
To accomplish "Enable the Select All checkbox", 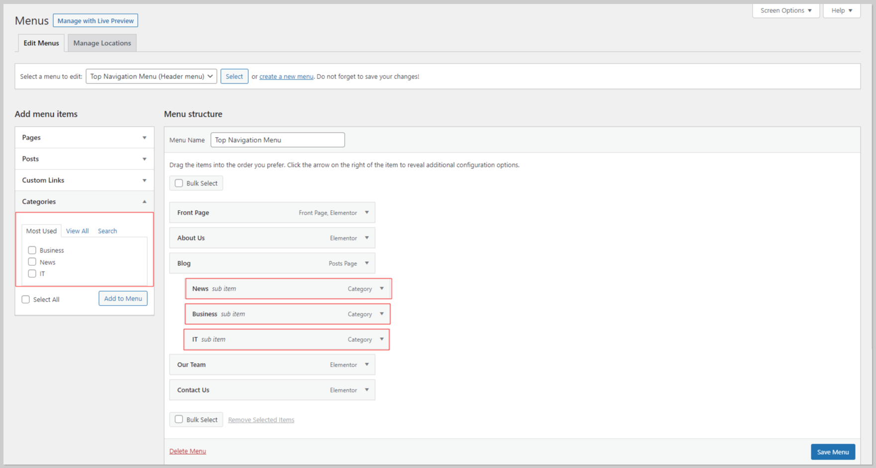I will click(26, 300).
